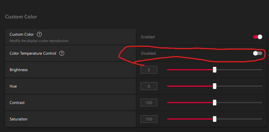Focus the Contrast value box showing 100
Image resolution: width=269 pixels, height=132 pixels.
pyautogui.click(x=149, y=103)
